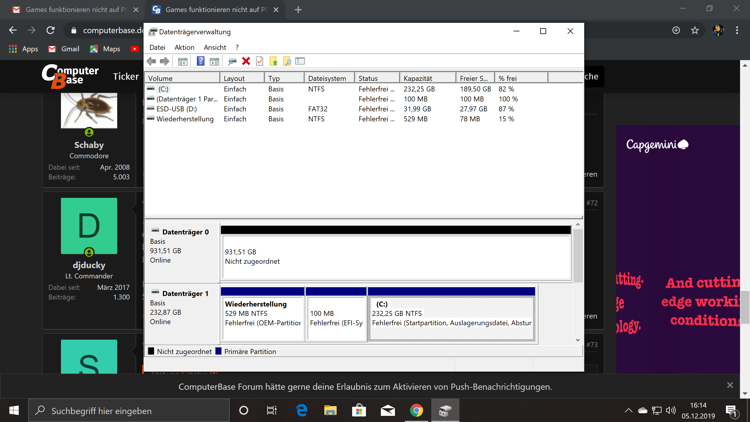
Task: Open the Aktion menu
Action: tap(184, 47)
